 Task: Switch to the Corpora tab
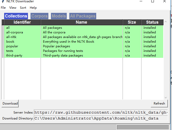39,16
